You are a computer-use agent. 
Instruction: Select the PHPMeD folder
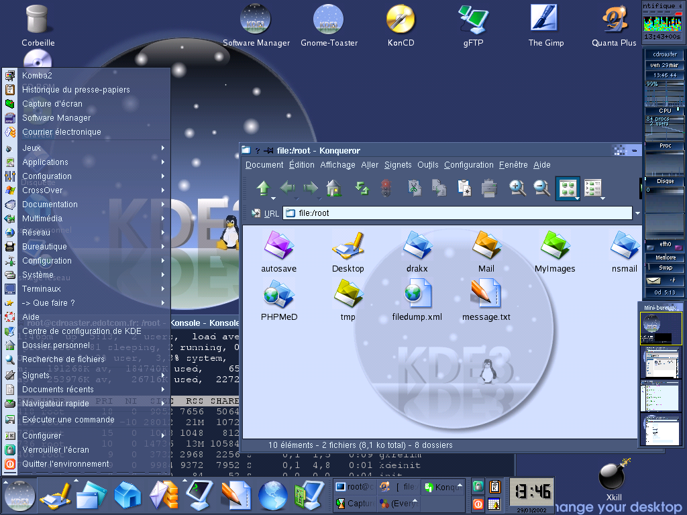[279, 300]
